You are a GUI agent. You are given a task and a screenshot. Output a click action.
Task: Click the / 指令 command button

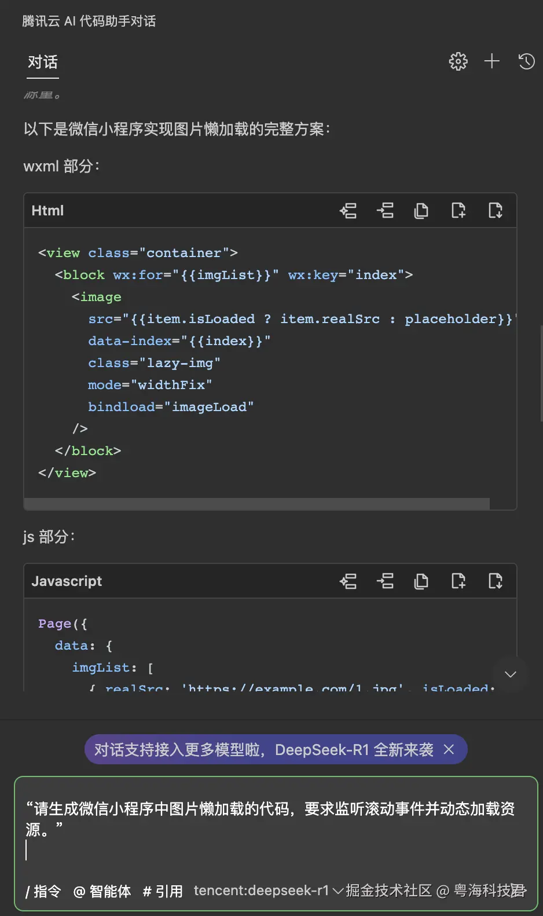(43, 891)
